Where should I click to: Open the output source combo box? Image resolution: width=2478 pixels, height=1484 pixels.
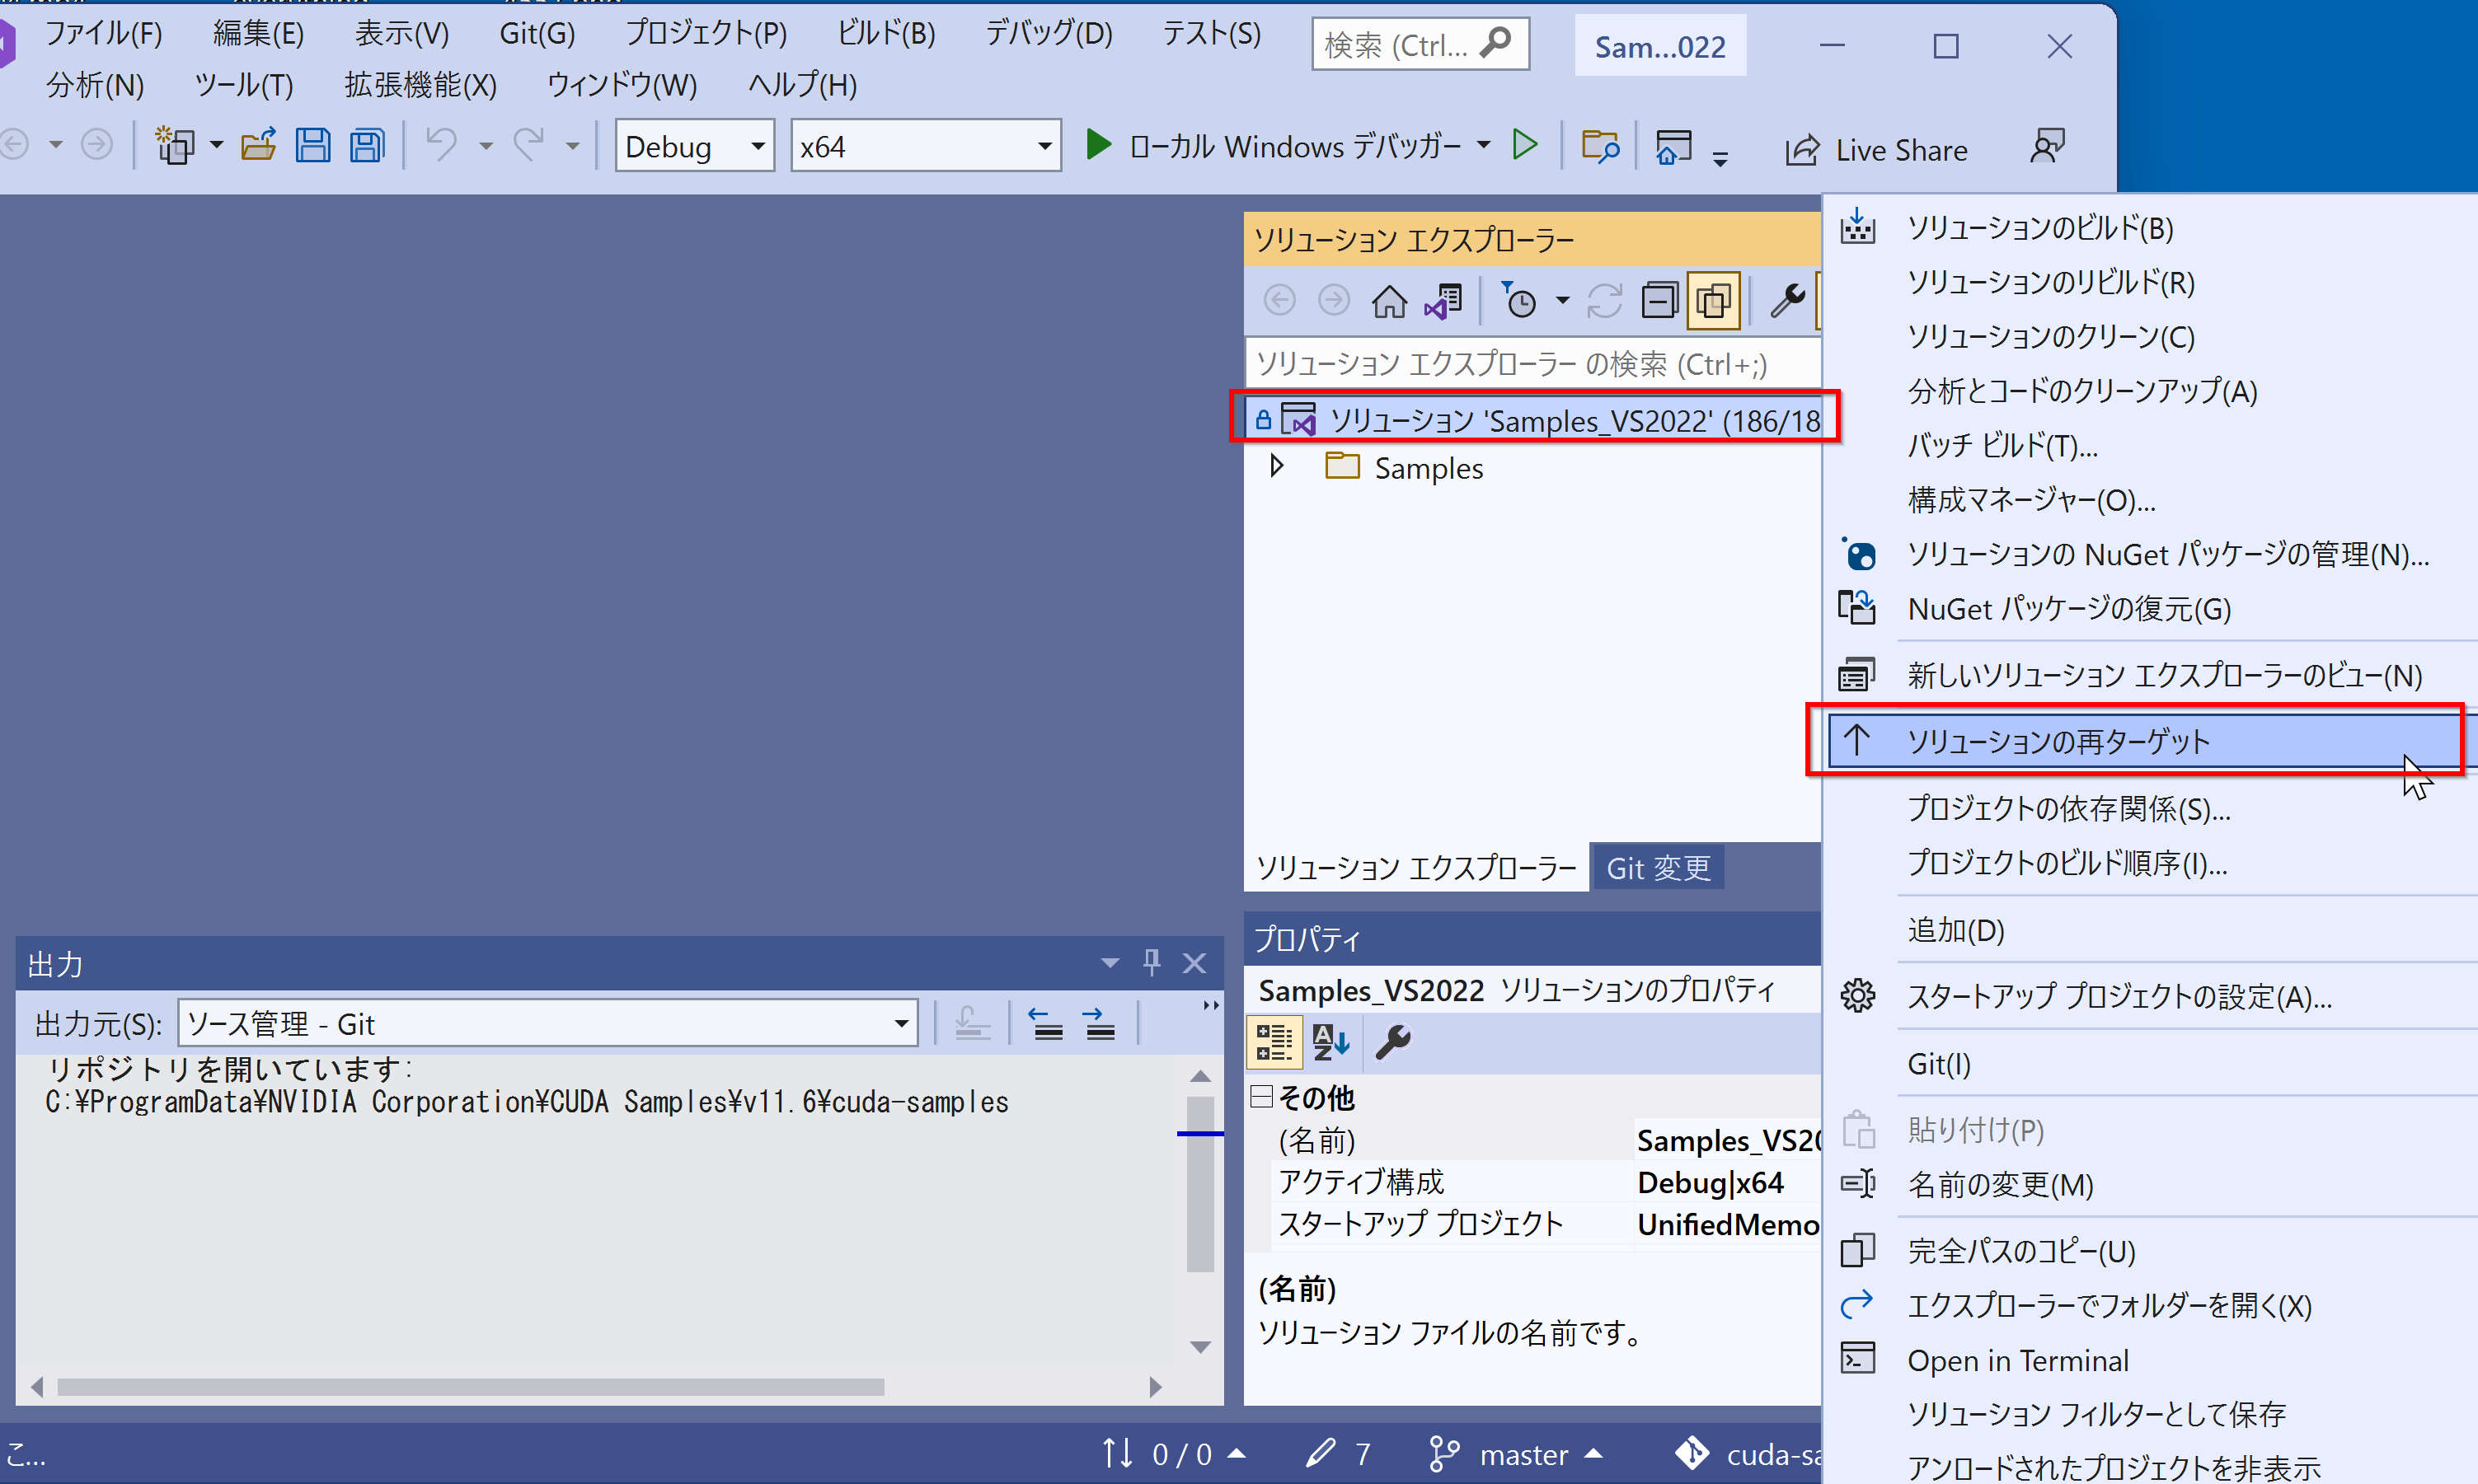(548, 1024)
